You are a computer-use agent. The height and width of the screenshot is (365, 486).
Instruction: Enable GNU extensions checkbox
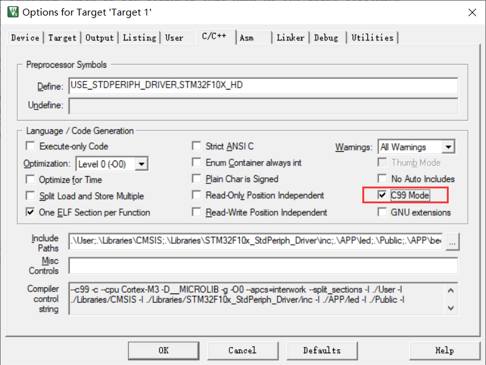(382, 212)
